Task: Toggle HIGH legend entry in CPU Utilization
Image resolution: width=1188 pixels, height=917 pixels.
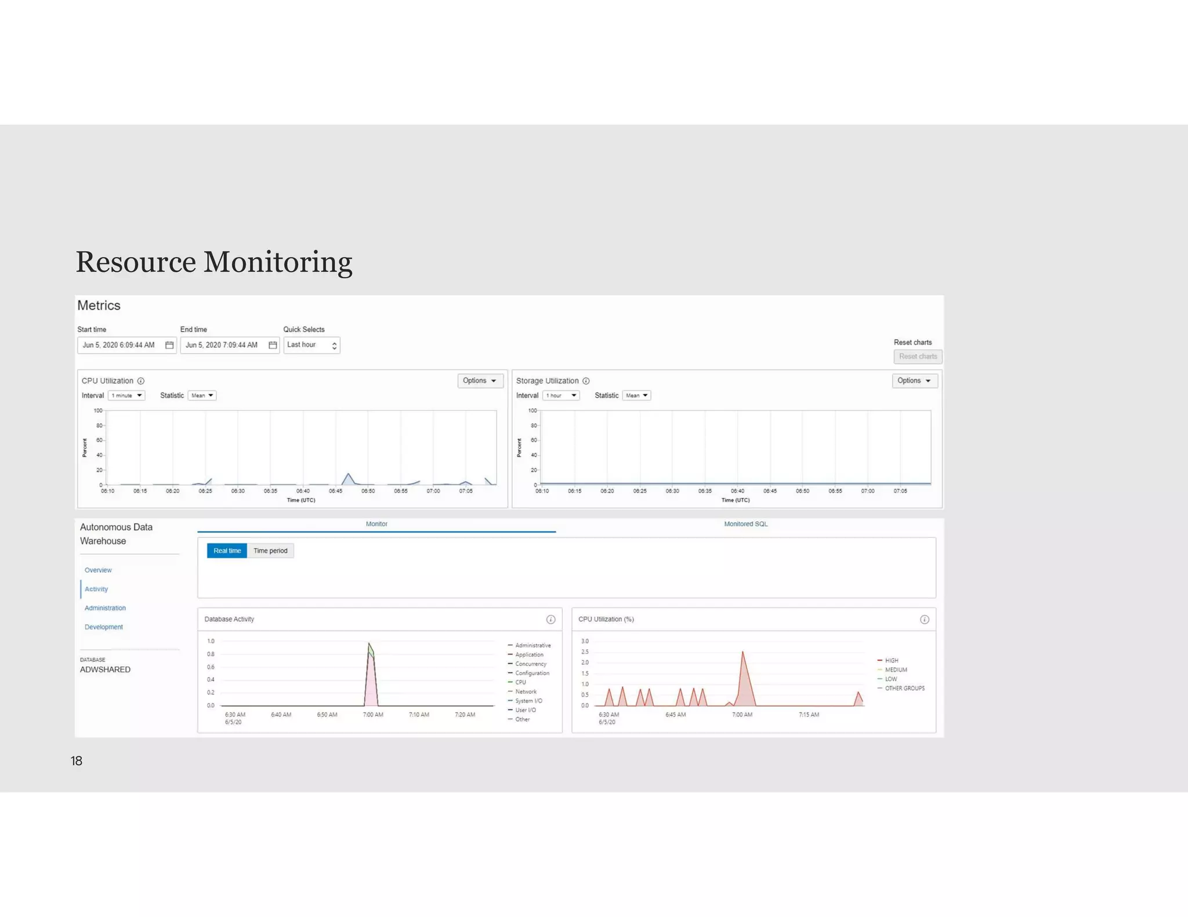Action: [x=888, y=660]
